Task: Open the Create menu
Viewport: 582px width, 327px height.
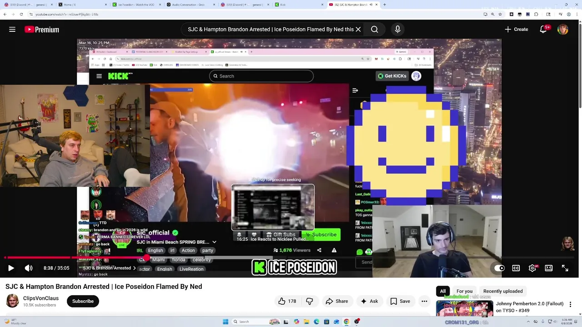Action: 516,30
